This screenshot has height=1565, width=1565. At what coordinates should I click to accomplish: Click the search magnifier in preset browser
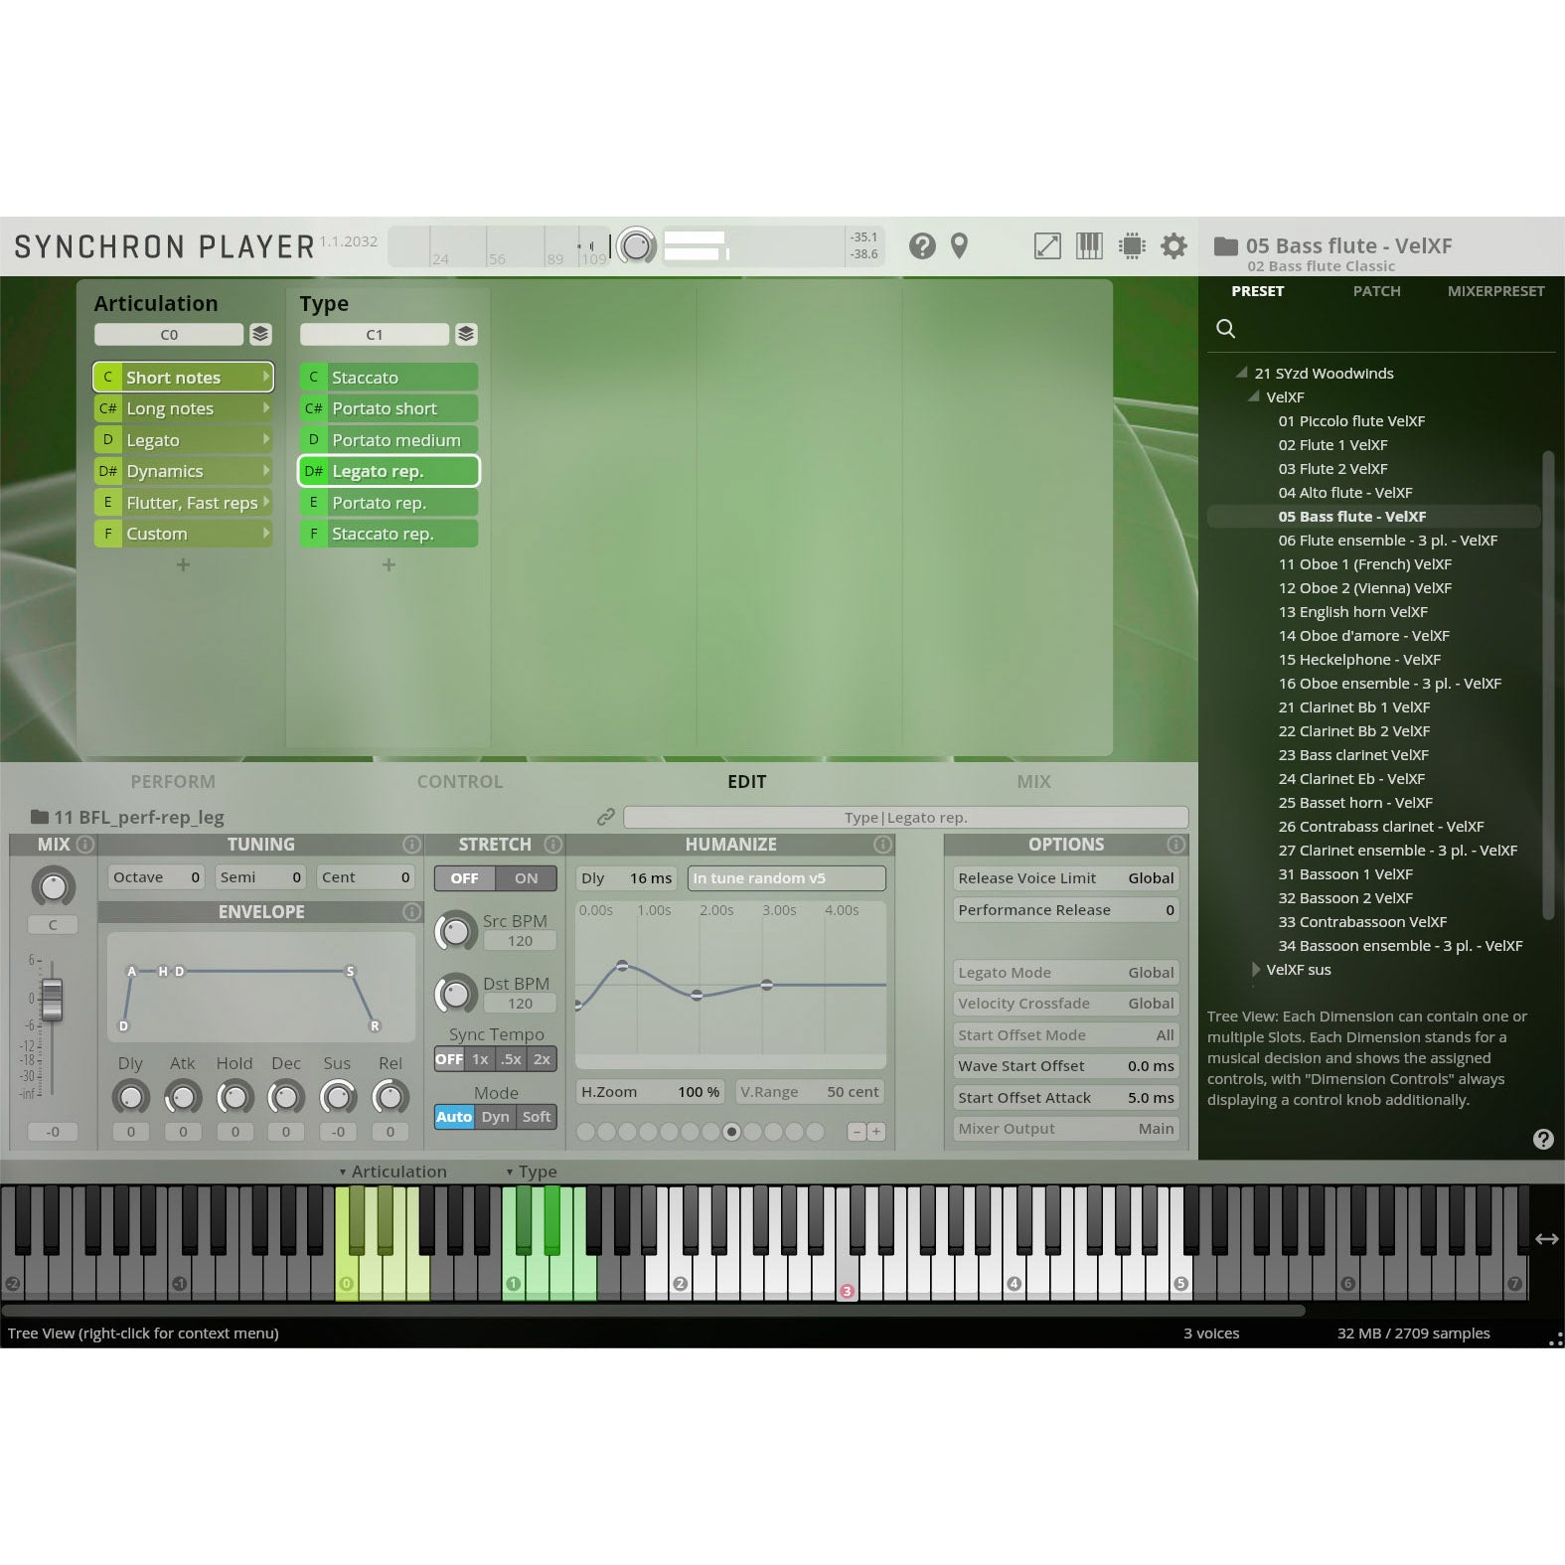tap(1226, 329)
